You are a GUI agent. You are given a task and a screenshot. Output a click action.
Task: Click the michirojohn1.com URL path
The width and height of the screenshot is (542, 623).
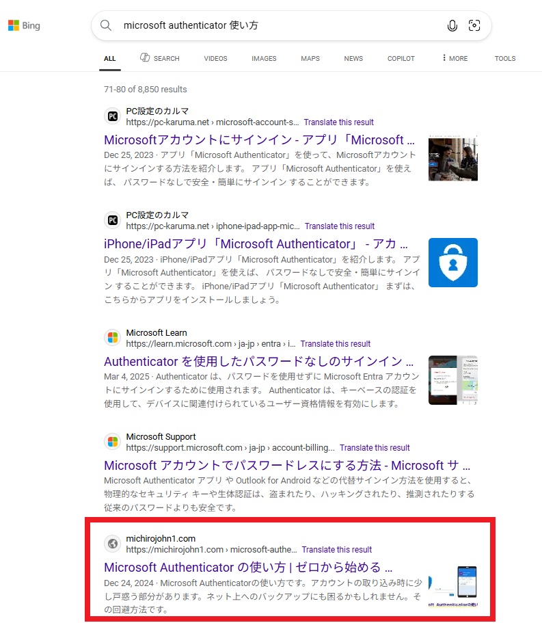point(211,550)
